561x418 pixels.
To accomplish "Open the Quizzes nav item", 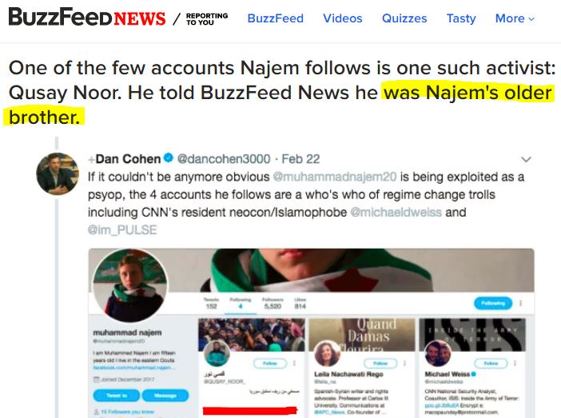I will 404,18.
